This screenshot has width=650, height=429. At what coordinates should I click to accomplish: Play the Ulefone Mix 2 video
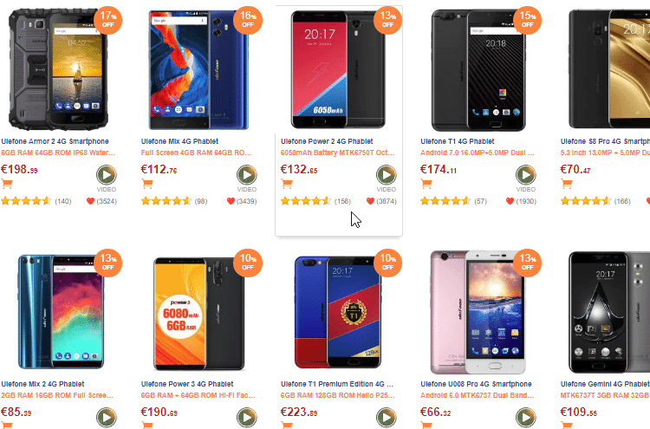(x=107, y=418)
